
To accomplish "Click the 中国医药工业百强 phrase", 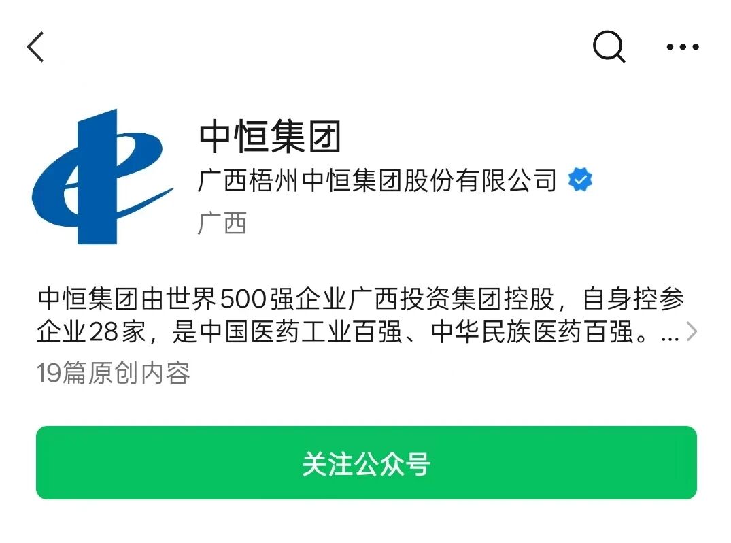I will (301, 331).
